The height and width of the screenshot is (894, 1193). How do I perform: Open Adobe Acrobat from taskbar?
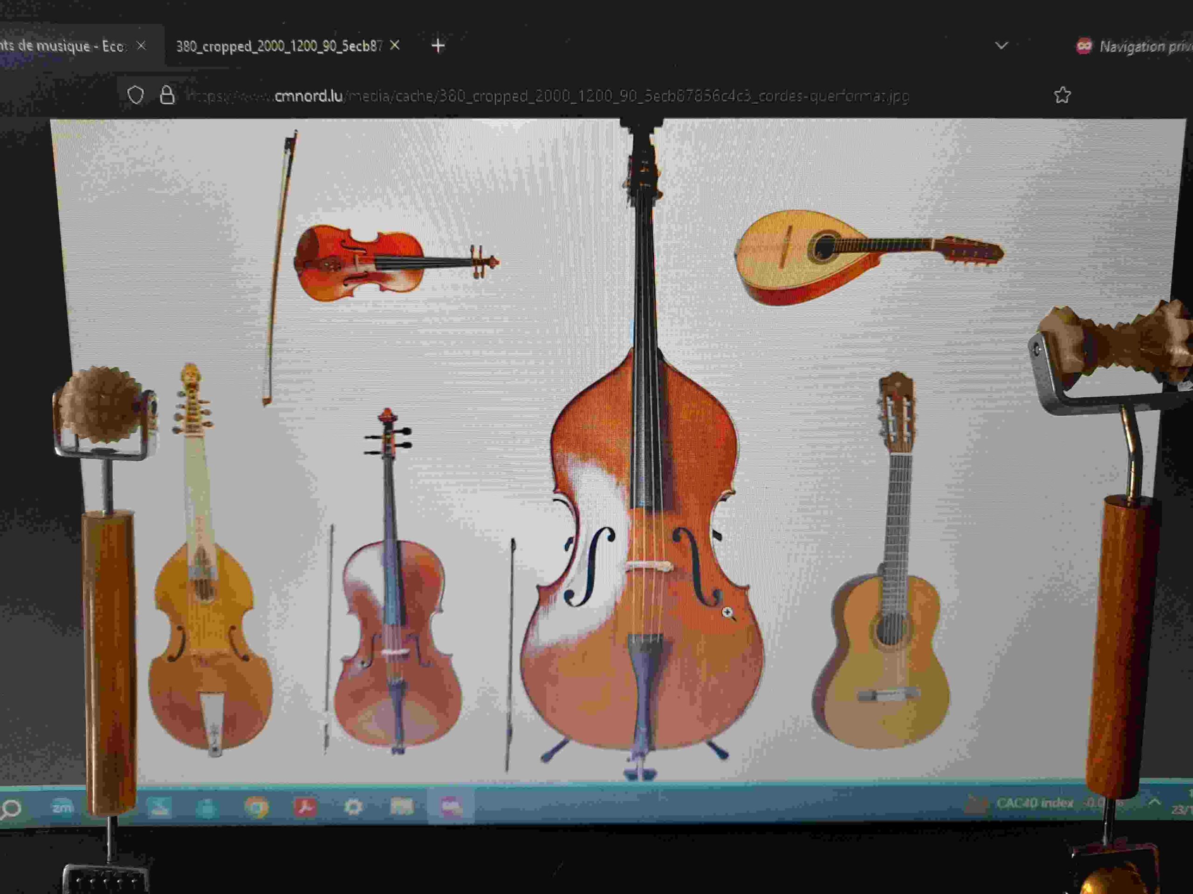305,807
